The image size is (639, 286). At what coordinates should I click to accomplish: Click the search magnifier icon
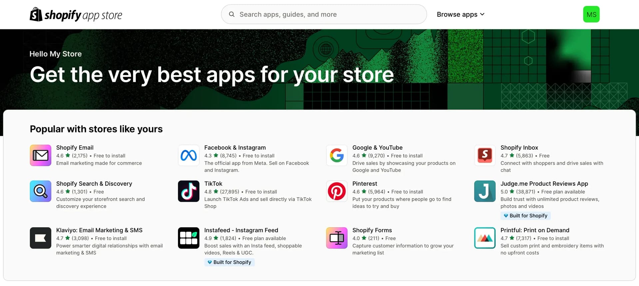232,14
